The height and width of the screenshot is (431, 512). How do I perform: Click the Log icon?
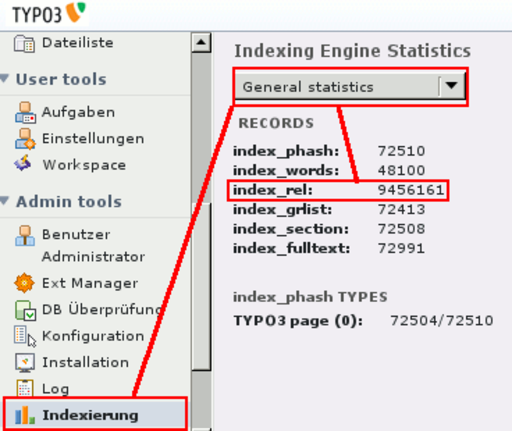pyautogui.click(x=24, y=388)
